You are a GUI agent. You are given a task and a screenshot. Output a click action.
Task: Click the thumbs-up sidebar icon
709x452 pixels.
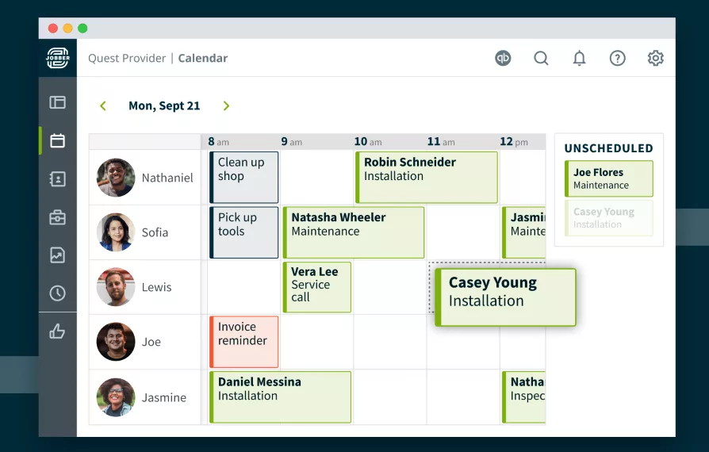[57, 331]
